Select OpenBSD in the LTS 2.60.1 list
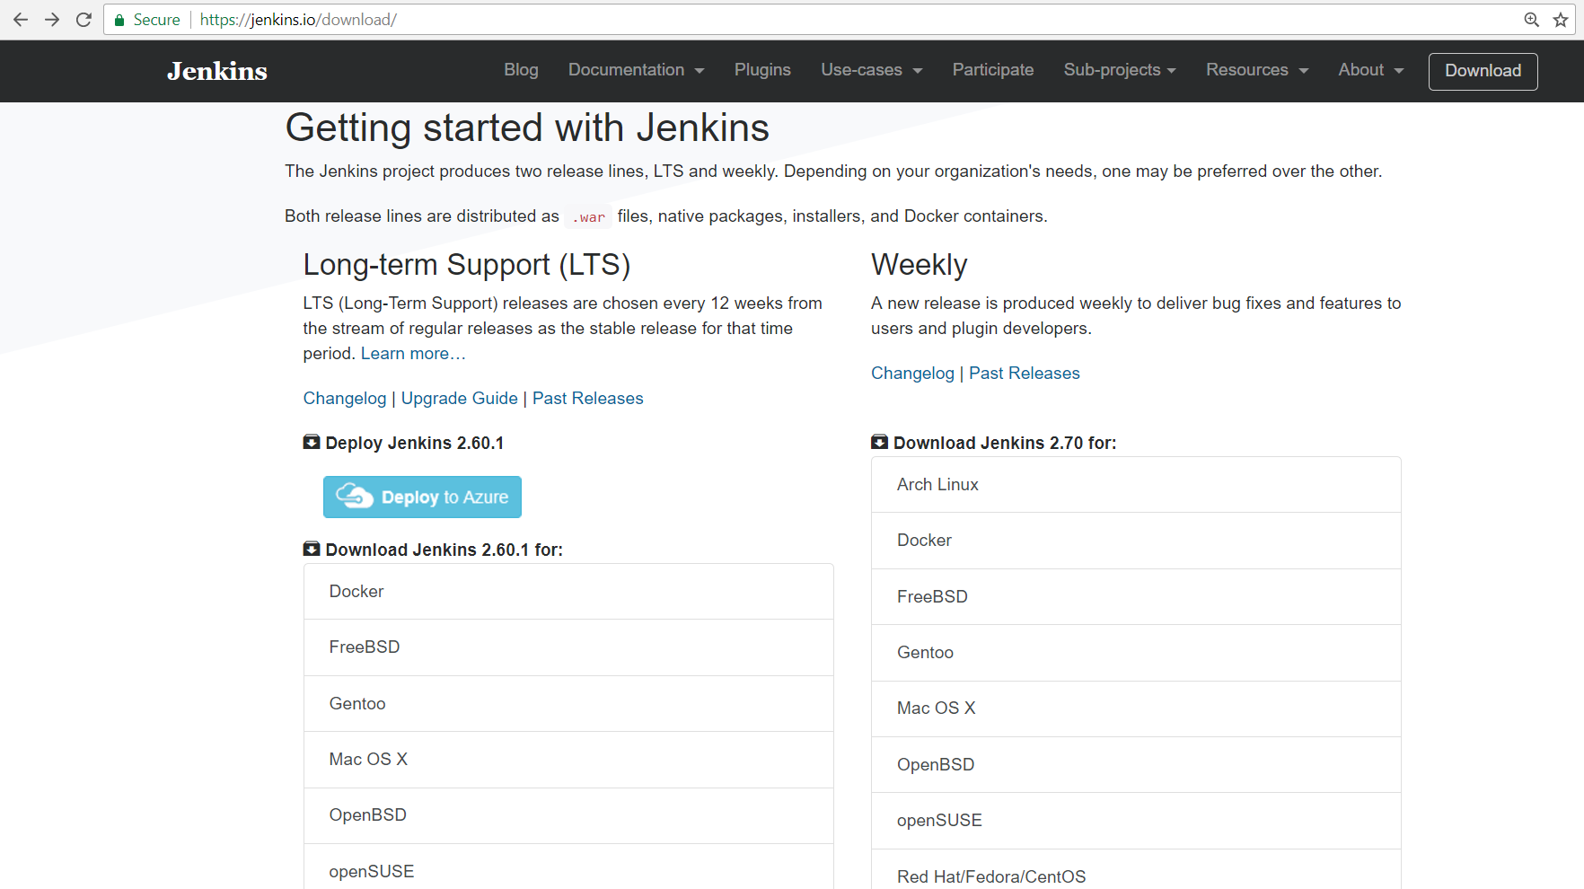 [x=568, y=815]
